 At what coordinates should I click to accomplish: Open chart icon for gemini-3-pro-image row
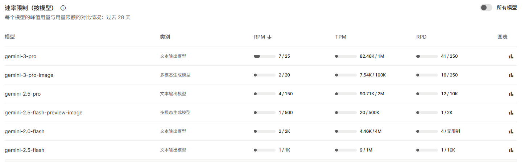511,75
